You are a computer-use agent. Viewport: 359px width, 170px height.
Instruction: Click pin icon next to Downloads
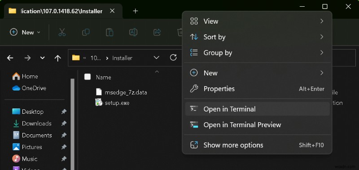click(64, 124)
